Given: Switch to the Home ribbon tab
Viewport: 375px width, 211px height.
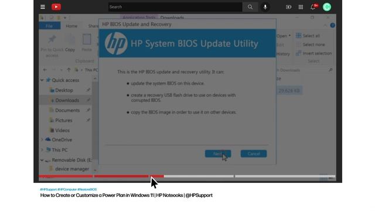Looking at the screenshot, I should (71, 26).
